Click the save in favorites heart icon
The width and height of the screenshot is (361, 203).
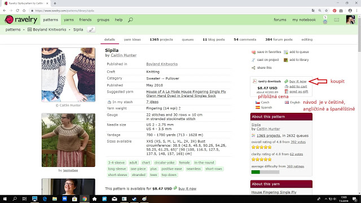(253, 52)
